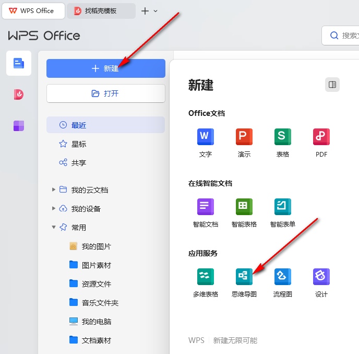This screenshot has width=359, height=354.
Task: Select 最近 in the navigation list
Action: click(x=105, y=125)
